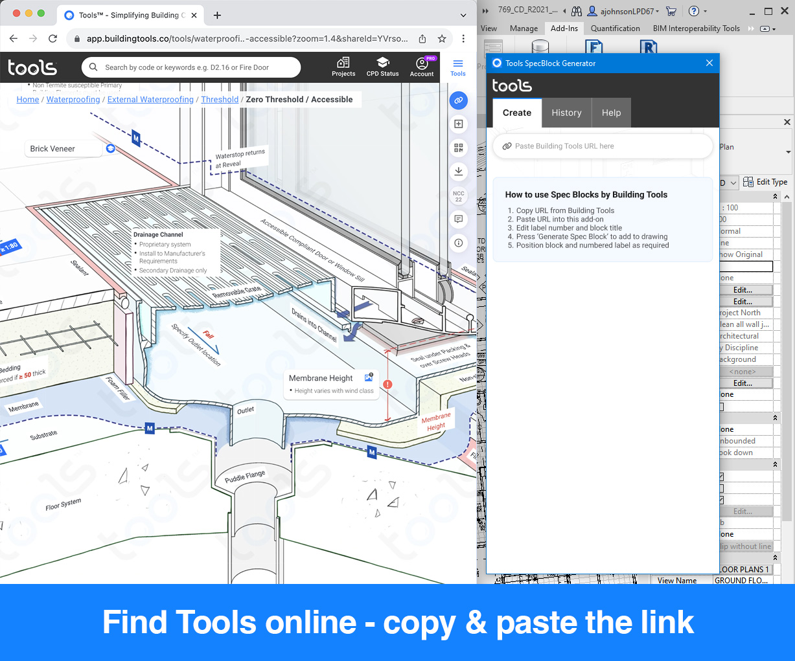Open the browser tab list chevron
The height and width of the screenshot is (661, 795).
(463, 15)
